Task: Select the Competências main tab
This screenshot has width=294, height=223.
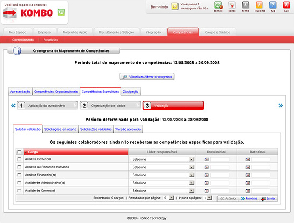Action: click(183, 32)
